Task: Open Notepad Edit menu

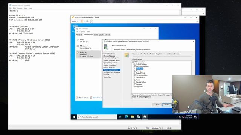Action: click(x=14, y=8)
